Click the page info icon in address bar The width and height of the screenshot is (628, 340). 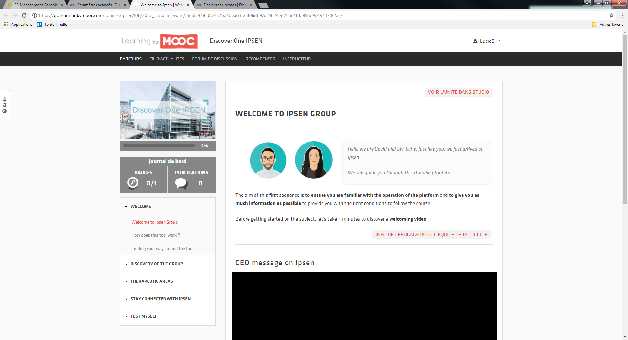click(34, 15)
